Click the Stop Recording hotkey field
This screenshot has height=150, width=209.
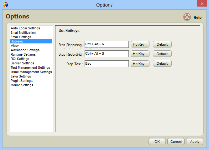click(107, 54)
